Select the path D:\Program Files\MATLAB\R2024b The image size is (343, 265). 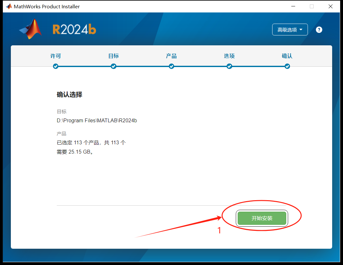(x=97, y=121)
